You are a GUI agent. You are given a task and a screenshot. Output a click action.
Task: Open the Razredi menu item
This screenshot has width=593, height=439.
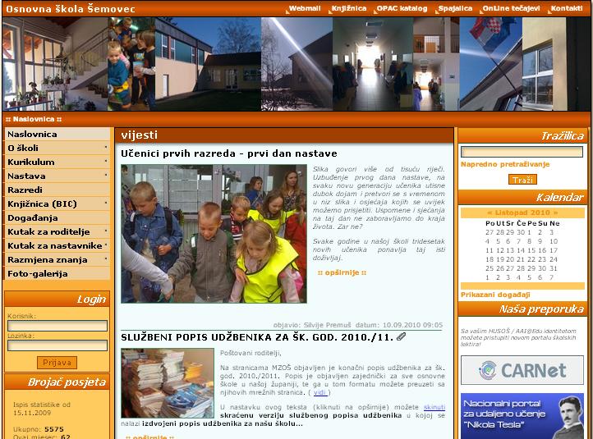point(57,190)
